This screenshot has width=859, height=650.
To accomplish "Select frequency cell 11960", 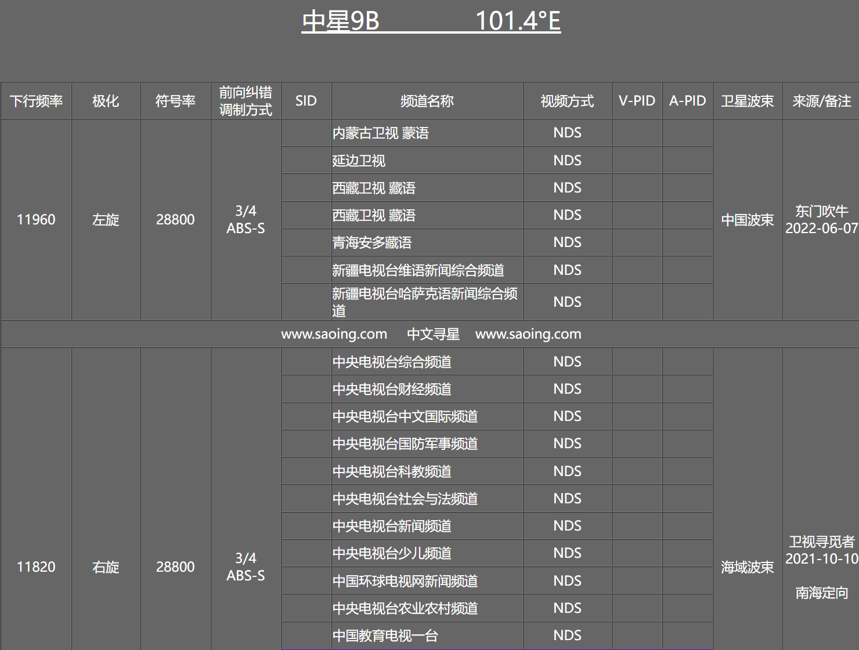I will coord(36,220).
